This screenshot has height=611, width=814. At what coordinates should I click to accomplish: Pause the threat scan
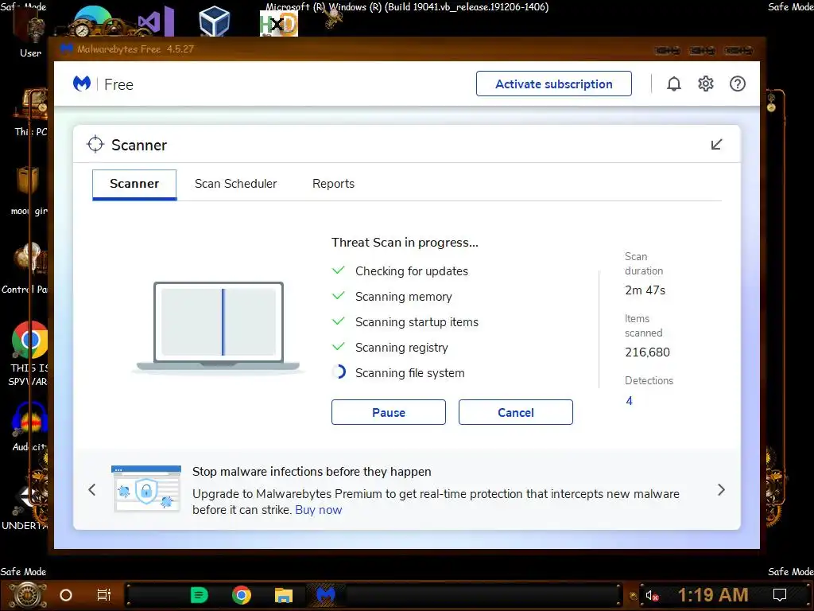(388, 413)
